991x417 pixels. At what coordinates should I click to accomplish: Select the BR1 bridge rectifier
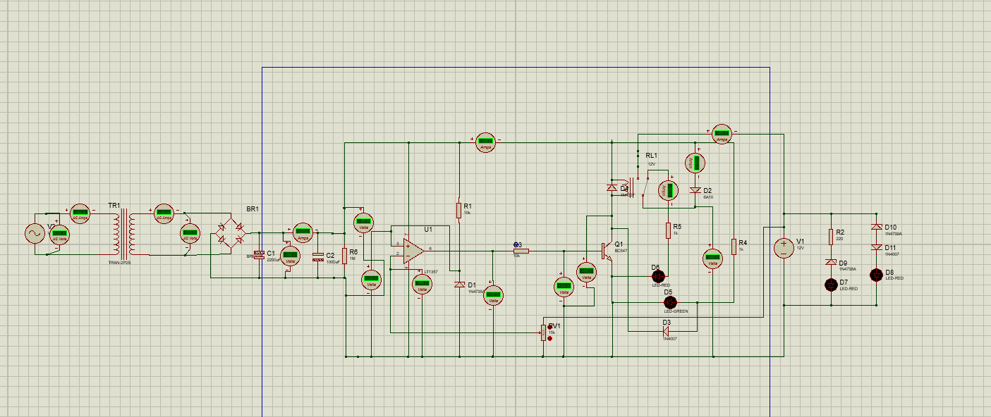[x=230, y=234]
